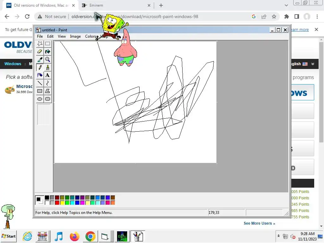Select the rectangular Select tool
Viewport: 324px width, 243px height.
pyautogui.click(x=47, y=44)
